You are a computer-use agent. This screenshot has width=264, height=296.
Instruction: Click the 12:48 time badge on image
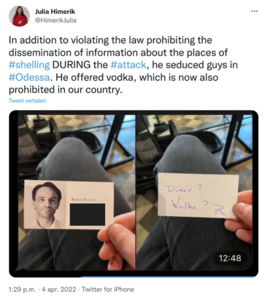[x=230, y=258]
